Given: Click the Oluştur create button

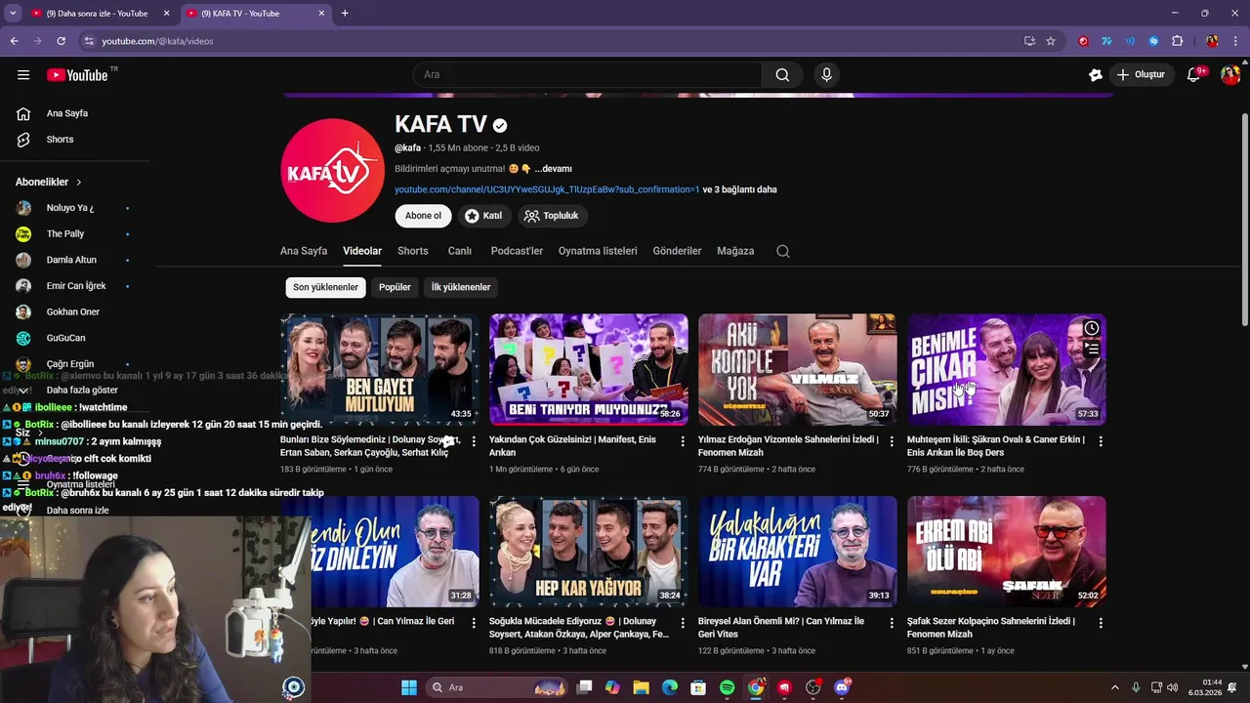Looking at the screenshot, I should 1140,75.
